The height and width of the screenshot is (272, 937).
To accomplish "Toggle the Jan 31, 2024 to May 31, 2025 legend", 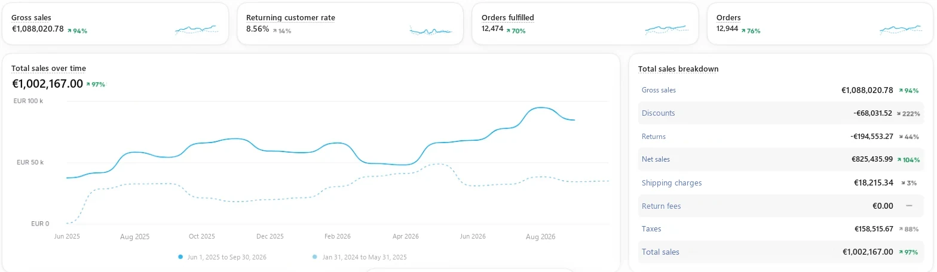I will pos(360,257).
